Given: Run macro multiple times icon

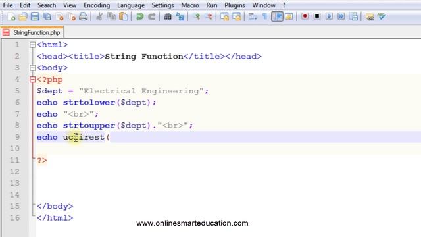Looking at the screenshot, I should pos(341,16).
